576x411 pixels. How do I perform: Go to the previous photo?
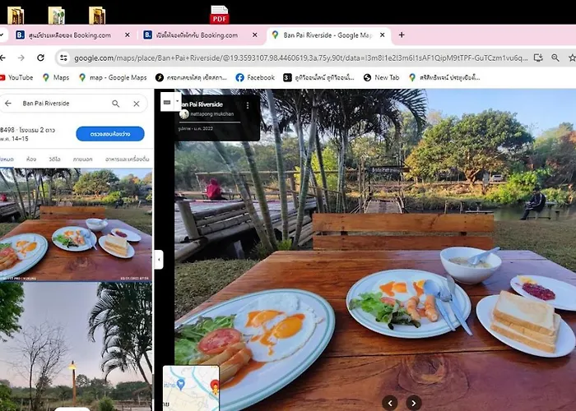390,402
